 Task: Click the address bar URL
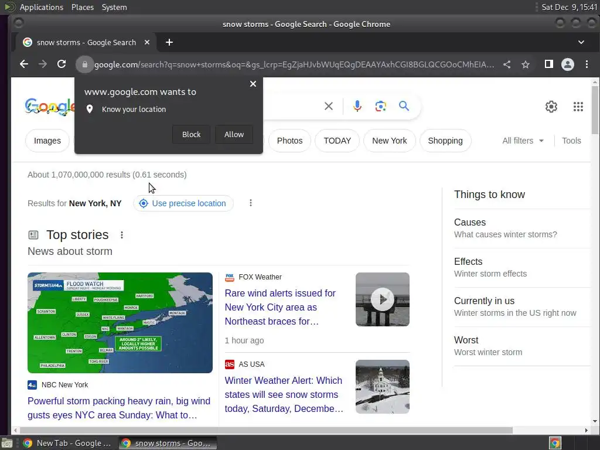point(294,64)
